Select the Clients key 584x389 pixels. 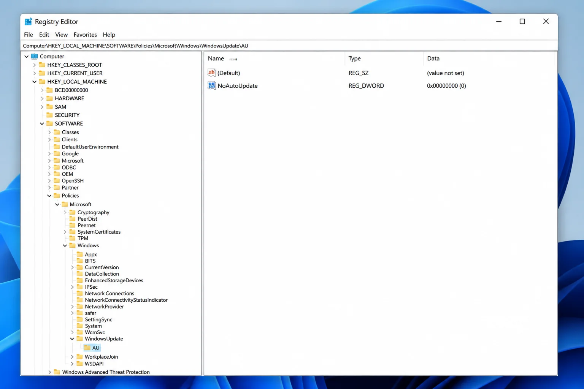click(70, 139)
